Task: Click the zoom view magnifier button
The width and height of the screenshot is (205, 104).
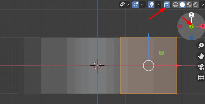Action: 201,46
